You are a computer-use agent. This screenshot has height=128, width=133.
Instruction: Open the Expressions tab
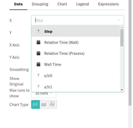pos(109,4)
